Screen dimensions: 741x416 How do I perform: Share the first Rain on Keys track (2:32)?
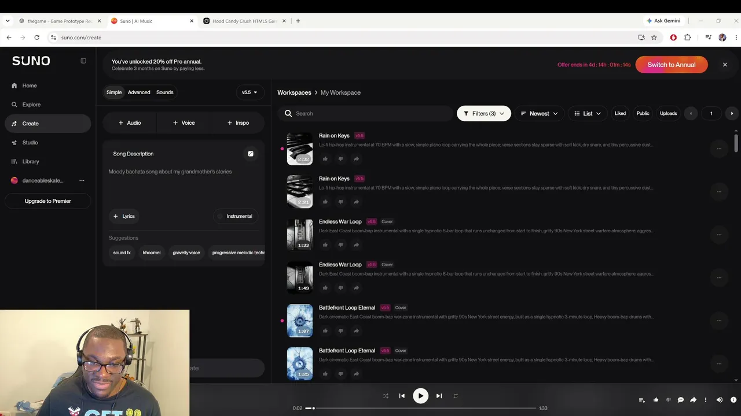[x=356, y=159]
